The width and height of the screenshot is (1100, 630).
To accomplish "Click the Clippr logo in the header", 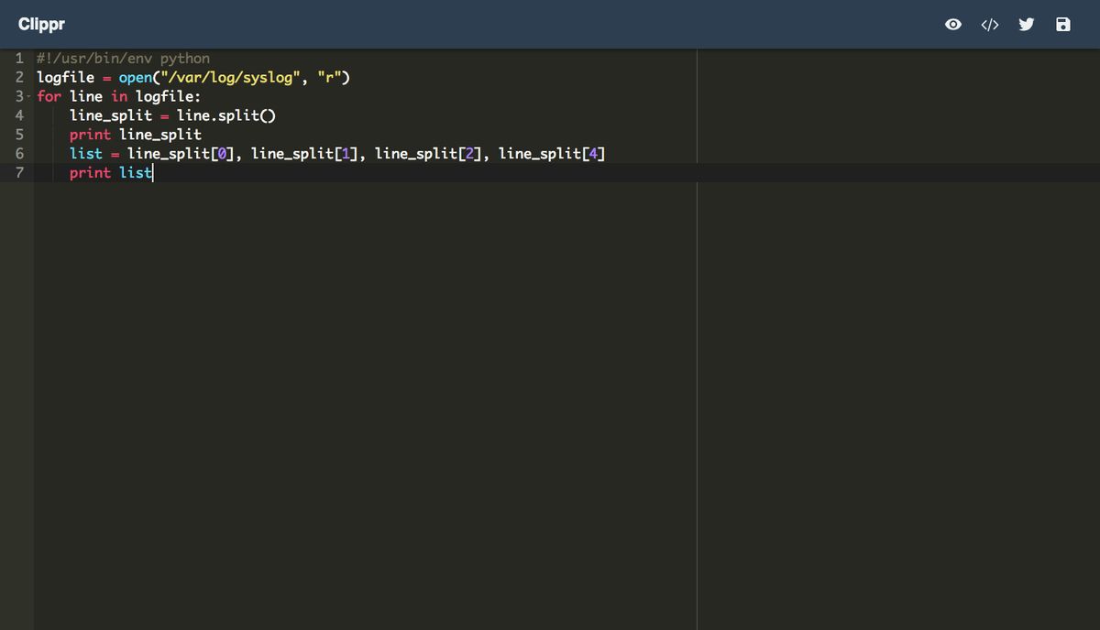I will click(41, 24).
